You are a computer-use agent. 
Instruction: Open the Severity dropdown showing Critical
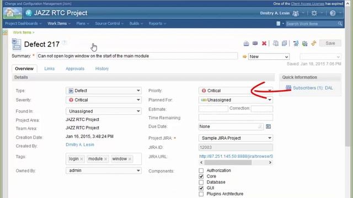104,100
